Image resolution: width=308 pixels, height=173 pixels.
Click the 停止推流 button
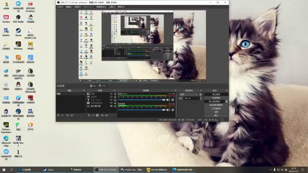pos(216,94)
